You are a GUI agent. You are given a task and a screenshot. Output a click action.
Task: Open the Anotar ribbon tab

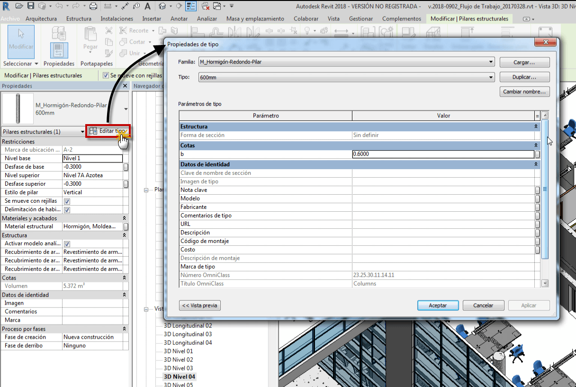[179, 19]
